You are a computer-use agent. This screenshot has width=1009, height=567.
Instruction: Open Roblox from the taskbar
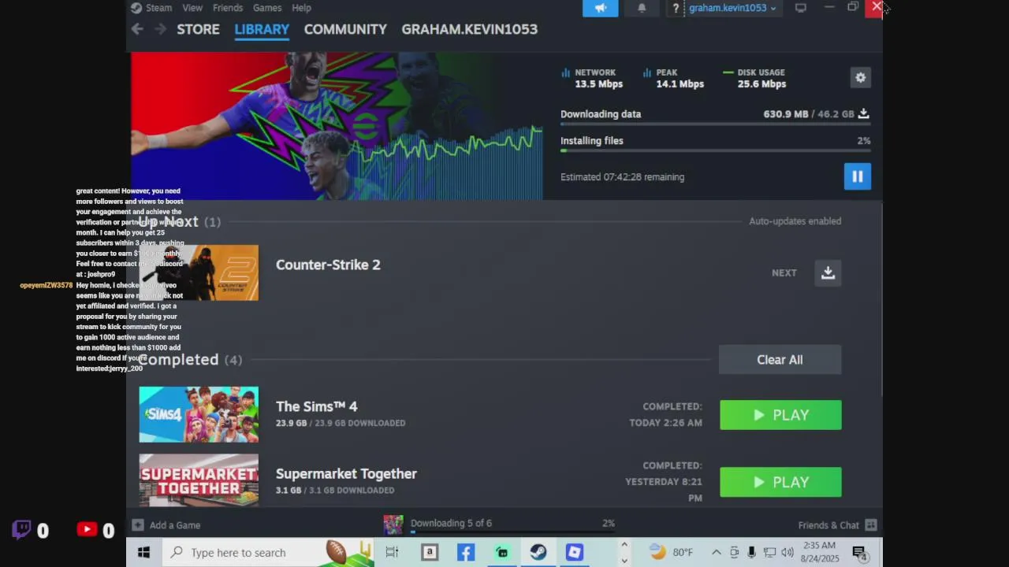(575, 553)
